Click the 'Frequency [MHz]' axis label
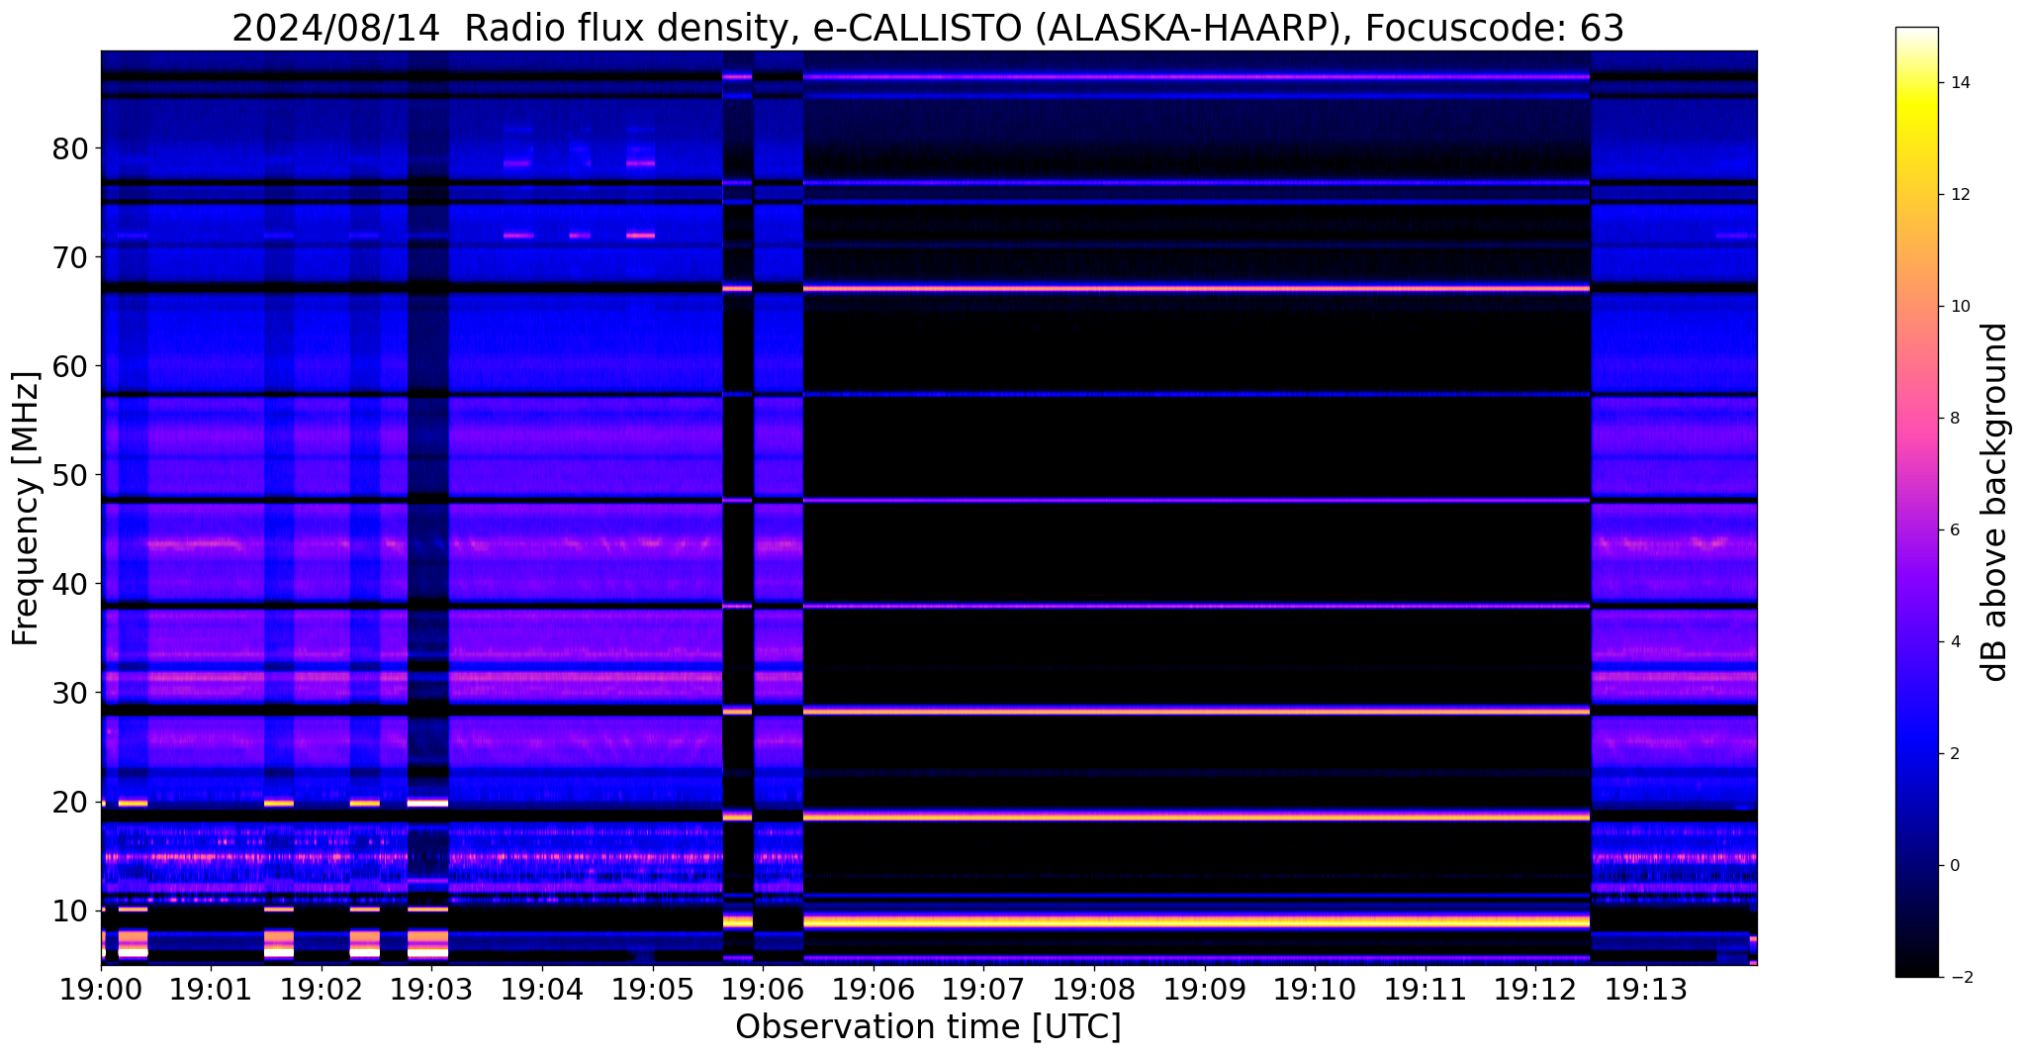The image size is (2025, 1056). point(27,508)
